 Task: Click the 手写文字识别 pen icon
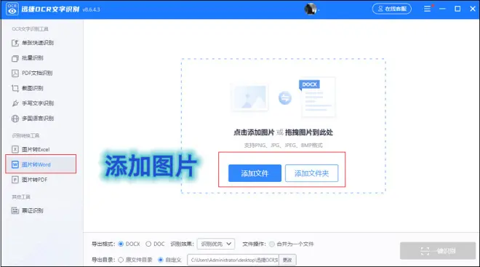15,103
